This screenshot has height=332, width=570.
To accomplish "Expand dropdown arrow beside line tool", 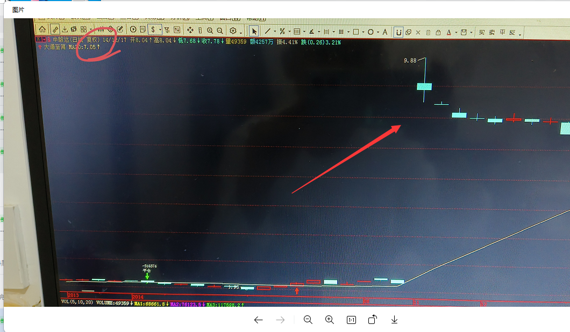I will (x=275, y=32).
